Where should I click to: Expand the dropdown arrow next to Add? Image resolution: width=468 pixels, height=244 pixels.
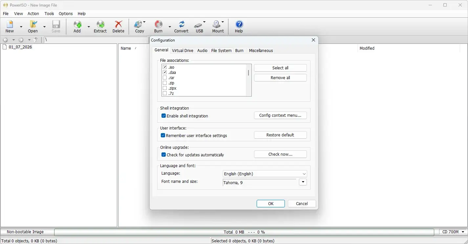coord(88,26)
